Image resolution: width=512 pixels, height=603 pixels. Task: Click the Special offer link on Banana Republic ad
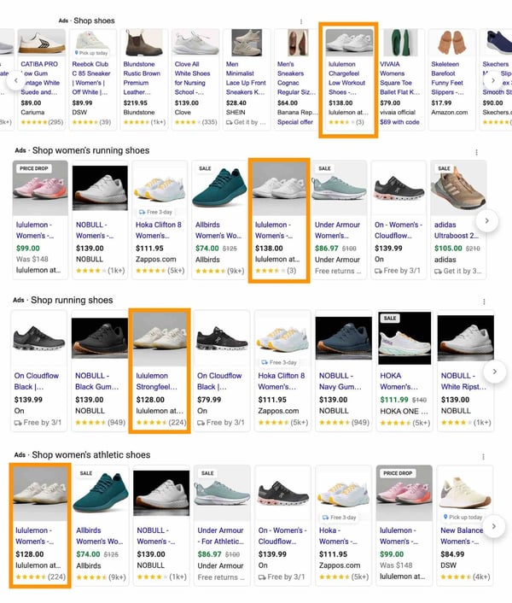295,122
